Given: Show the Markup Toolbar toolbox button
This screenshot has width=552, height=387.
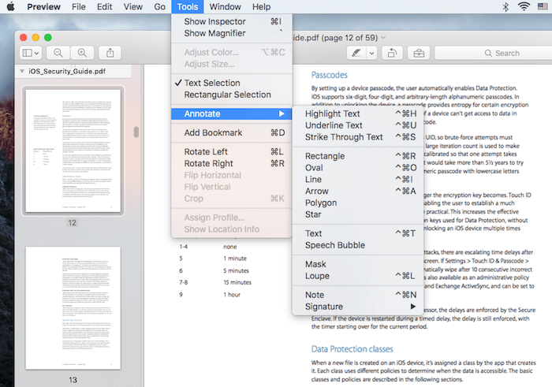Looking at the screenshot, I should [x=419, y=53].
